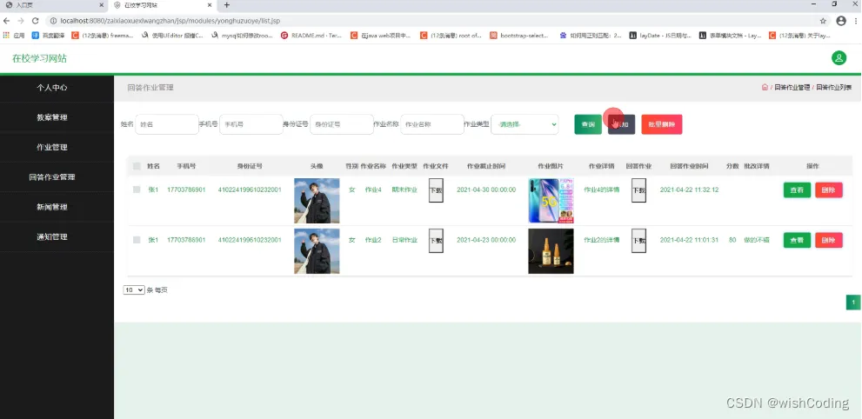Open the 作业类型 dropdown filter

click(x=525, y=124)
